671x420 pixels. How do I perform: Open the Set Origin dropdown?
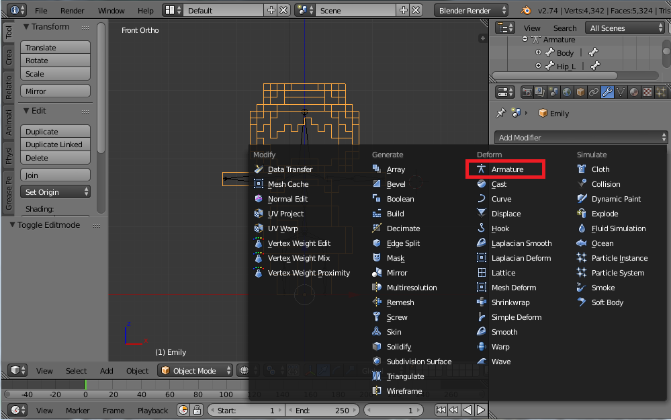pyautogui.click(x=55, y=192)
